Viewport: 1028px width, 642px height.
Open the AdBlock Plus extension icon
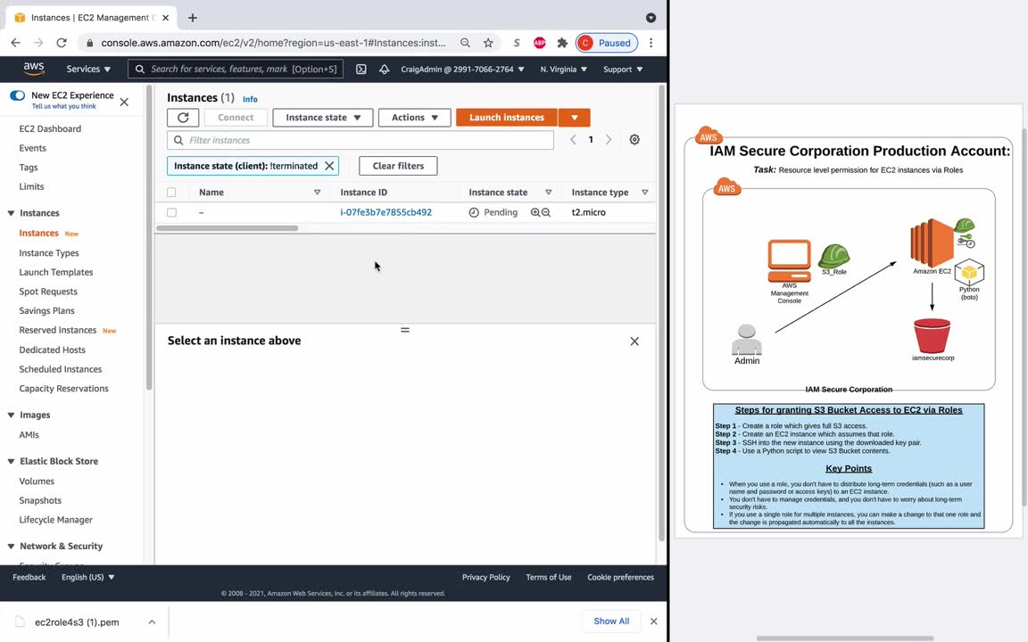pyautogui.click(x=540, y=43)
